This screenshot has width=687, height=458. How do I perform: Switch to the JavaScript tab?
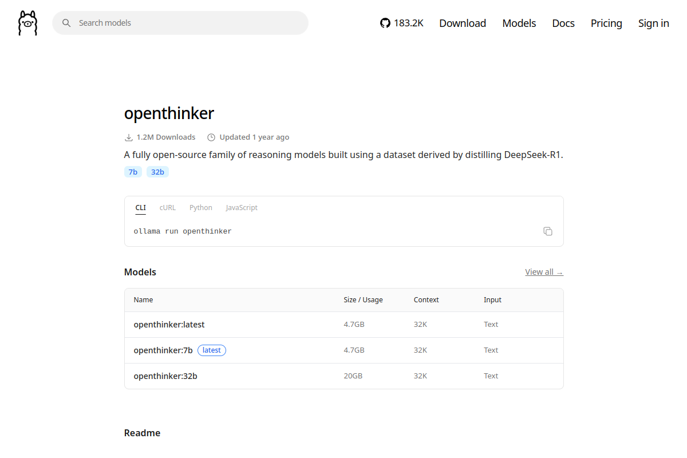pyautogui.click(x=242, y=208)
